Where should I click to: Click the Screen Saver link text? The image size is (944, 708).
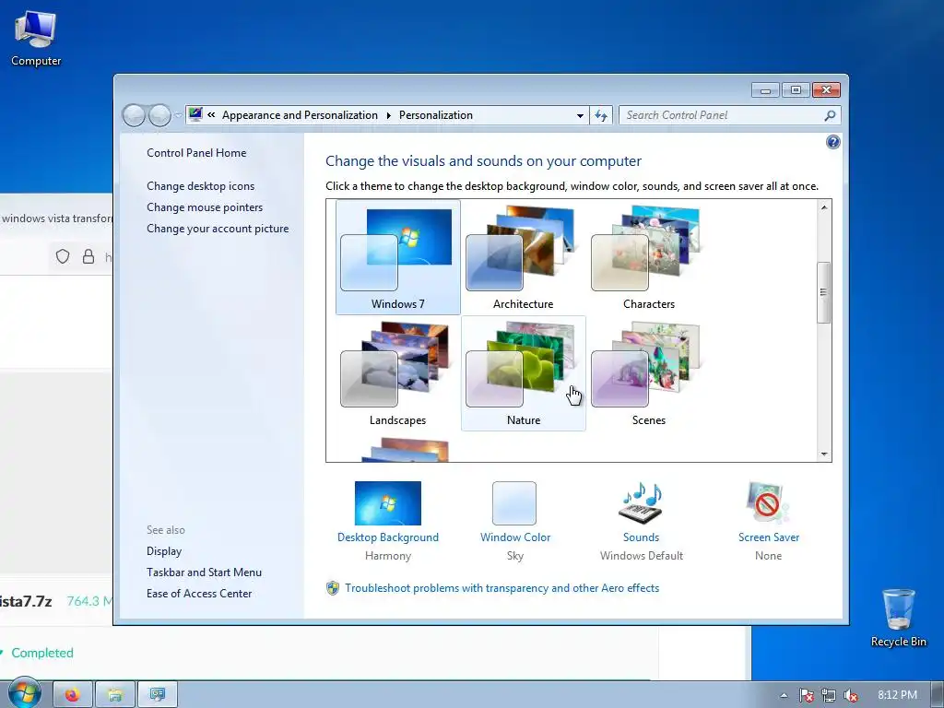[769, 537]
